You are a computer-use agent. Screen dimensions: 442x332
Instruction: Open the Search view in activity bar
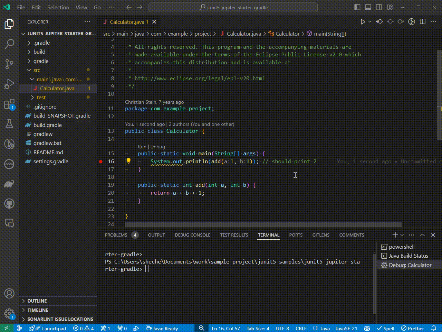[9, 44]
